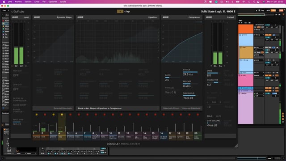Toggle the red indicator above channel 2
The width and height of the screenshot is (286, 161).
[x=45, y=114]
